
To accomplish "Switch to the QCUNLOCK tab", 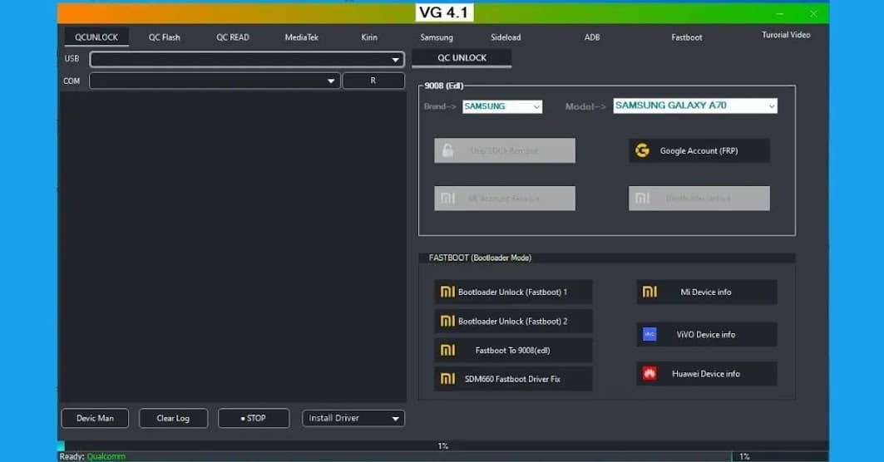I will [96, 37].
